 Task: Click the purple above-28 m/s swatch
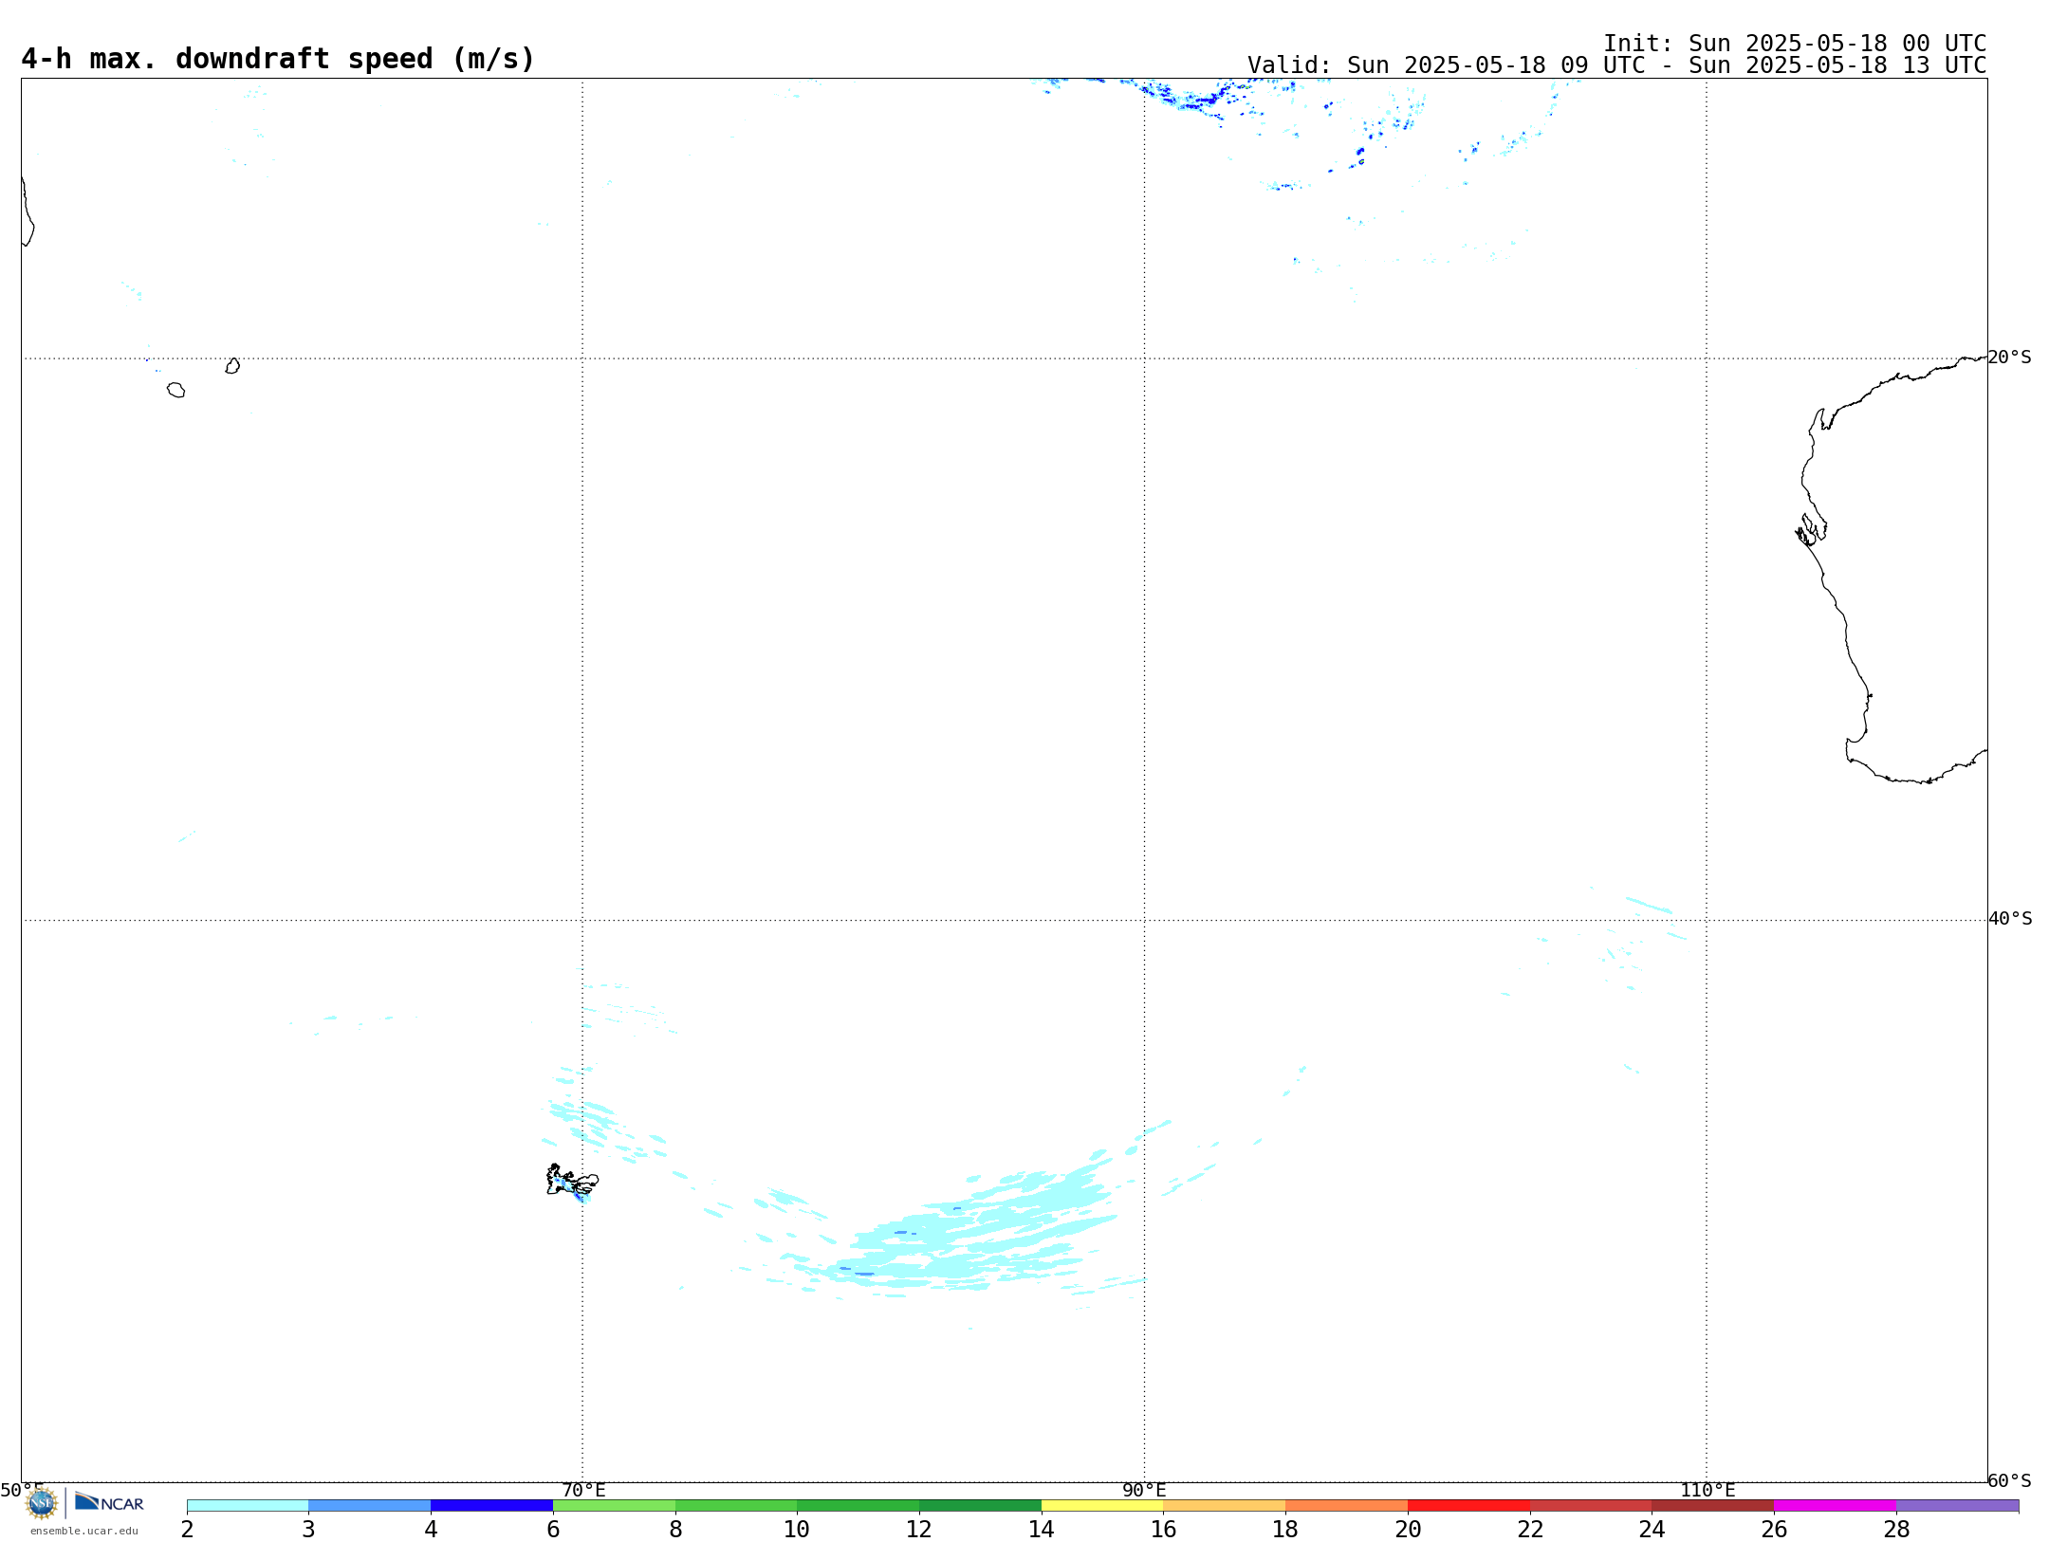[x=1958, y=1506]
